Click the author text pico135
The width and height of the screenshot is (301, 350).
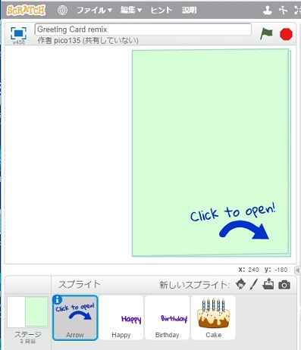67,40
